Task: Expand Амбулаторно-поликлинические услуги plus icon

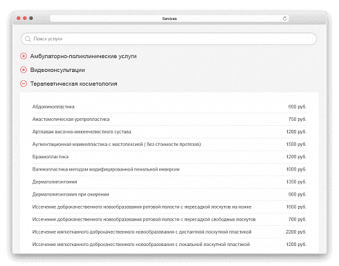Action: (24, 56)
